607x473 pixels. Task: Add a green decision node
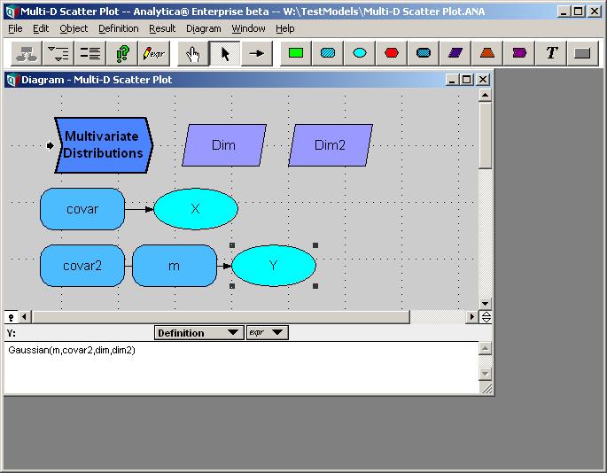[x=296, y=53]
